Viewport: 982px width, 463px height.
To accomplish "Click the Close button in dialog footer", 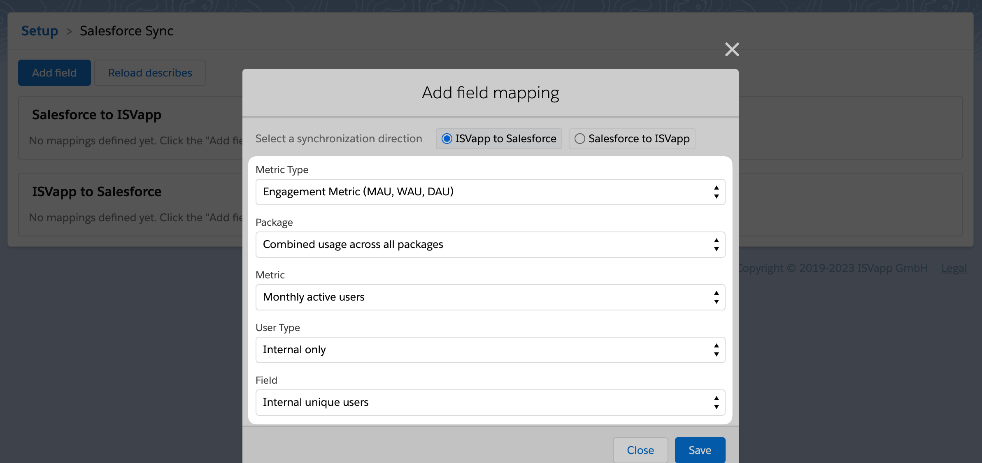I will (640, 450).
